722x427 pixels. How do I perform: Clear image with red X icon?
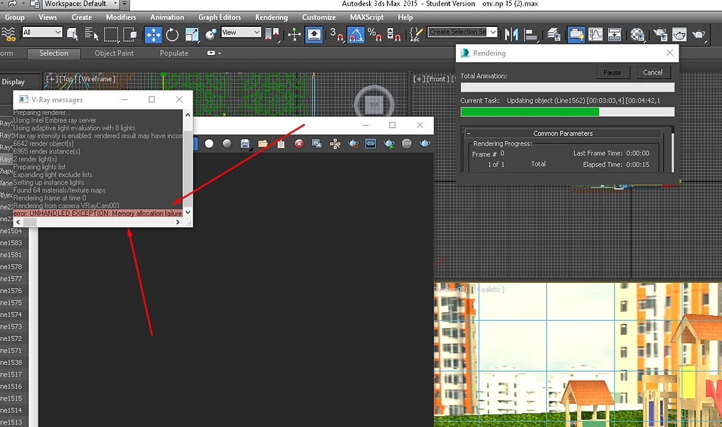point(299,144)
